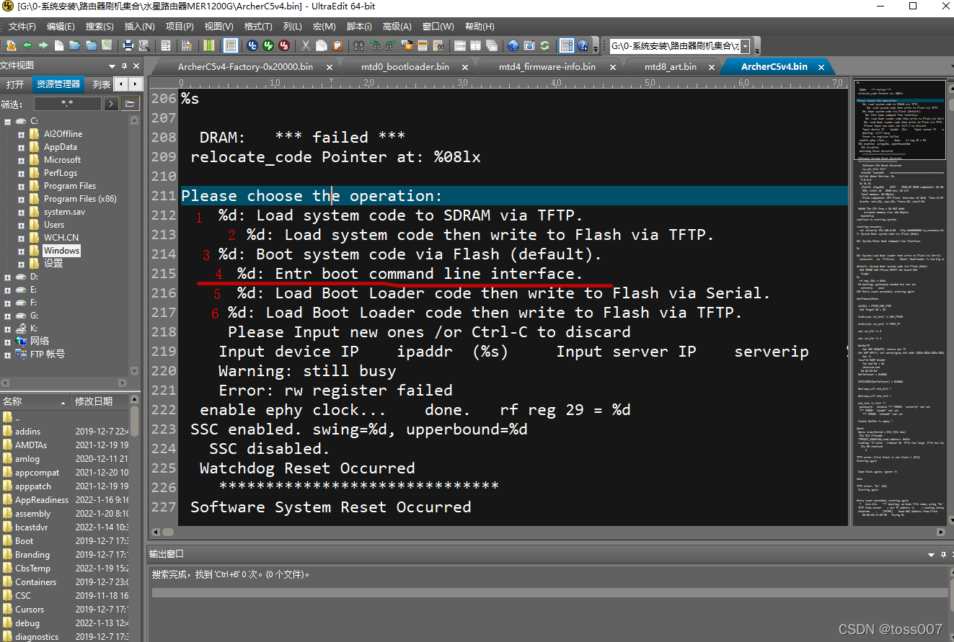
Task: Open the path dropdown in toolbar
Action: pos(746,46)
